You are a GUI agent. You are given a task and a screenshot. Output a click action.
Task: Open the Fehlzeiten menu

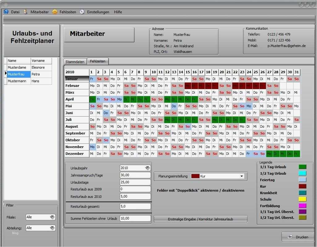point(68,12)
